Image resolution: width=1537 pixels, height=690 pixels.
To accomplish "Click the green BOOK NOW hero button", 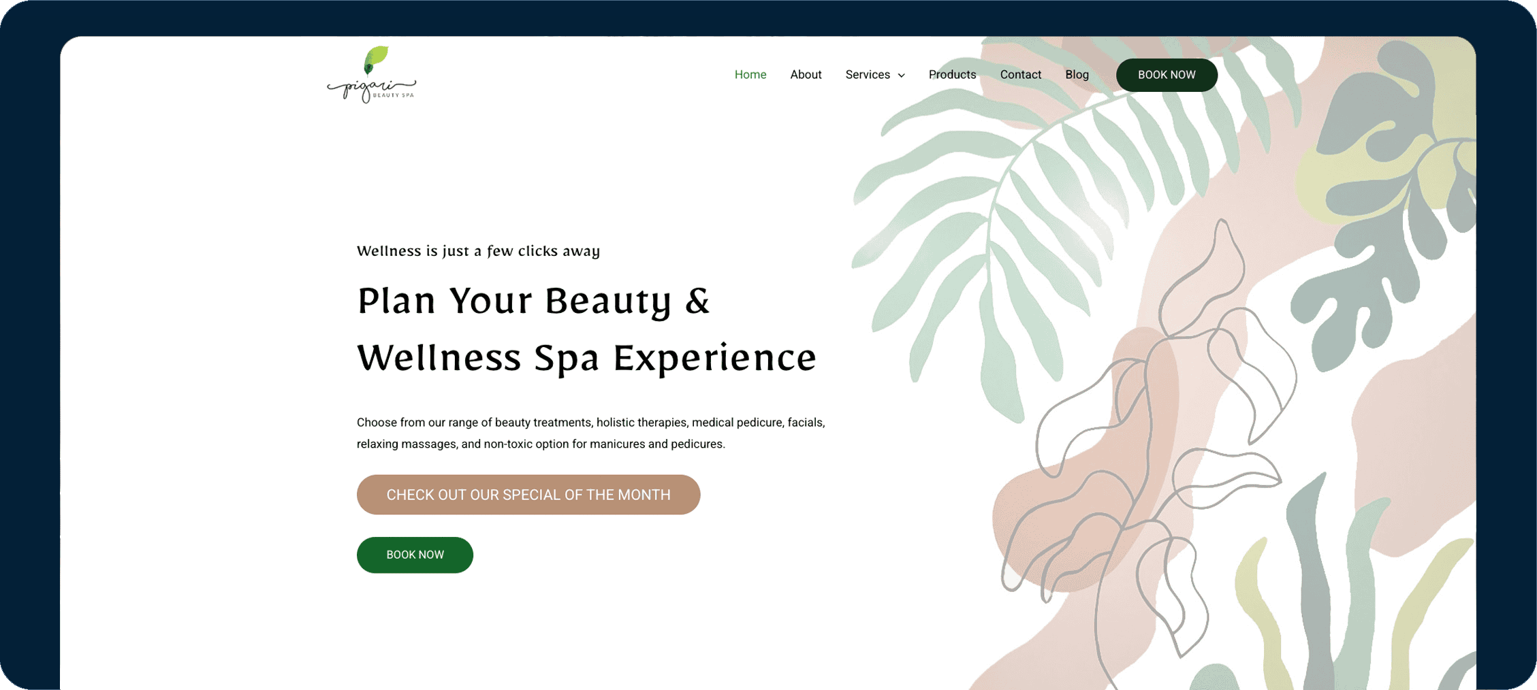I will [415, 555].
